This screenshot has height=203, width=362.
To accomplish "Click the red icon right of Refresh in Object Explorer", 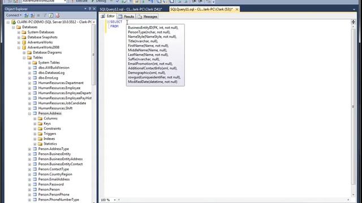I will tap(58, 15).
